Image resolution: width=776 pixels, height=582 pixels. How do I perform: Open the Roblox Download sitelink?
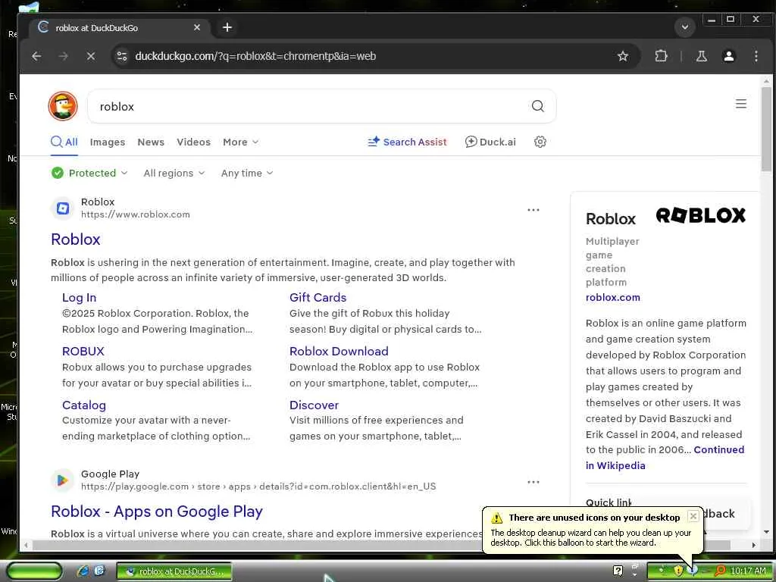point(339,352)
